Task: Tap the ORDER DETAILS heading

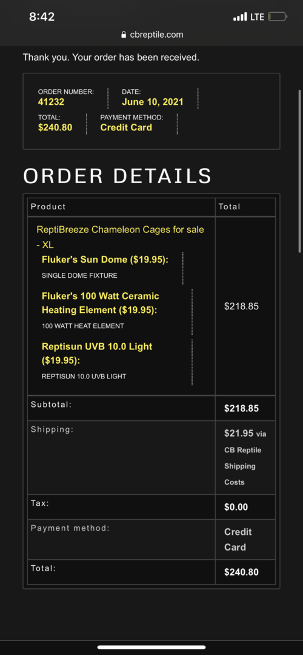Action: point(118,176)
